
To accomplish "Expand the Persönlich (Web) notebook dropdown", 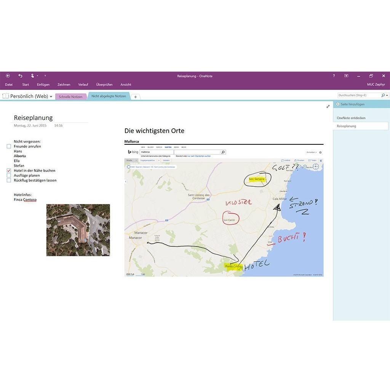I will (51, 96).
